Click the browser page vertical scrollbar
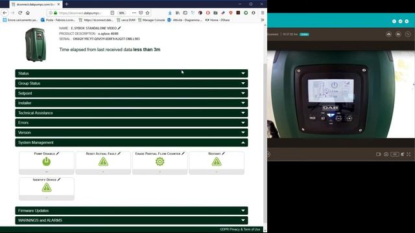This screenshot has width=415, height=233. (265, 142)
